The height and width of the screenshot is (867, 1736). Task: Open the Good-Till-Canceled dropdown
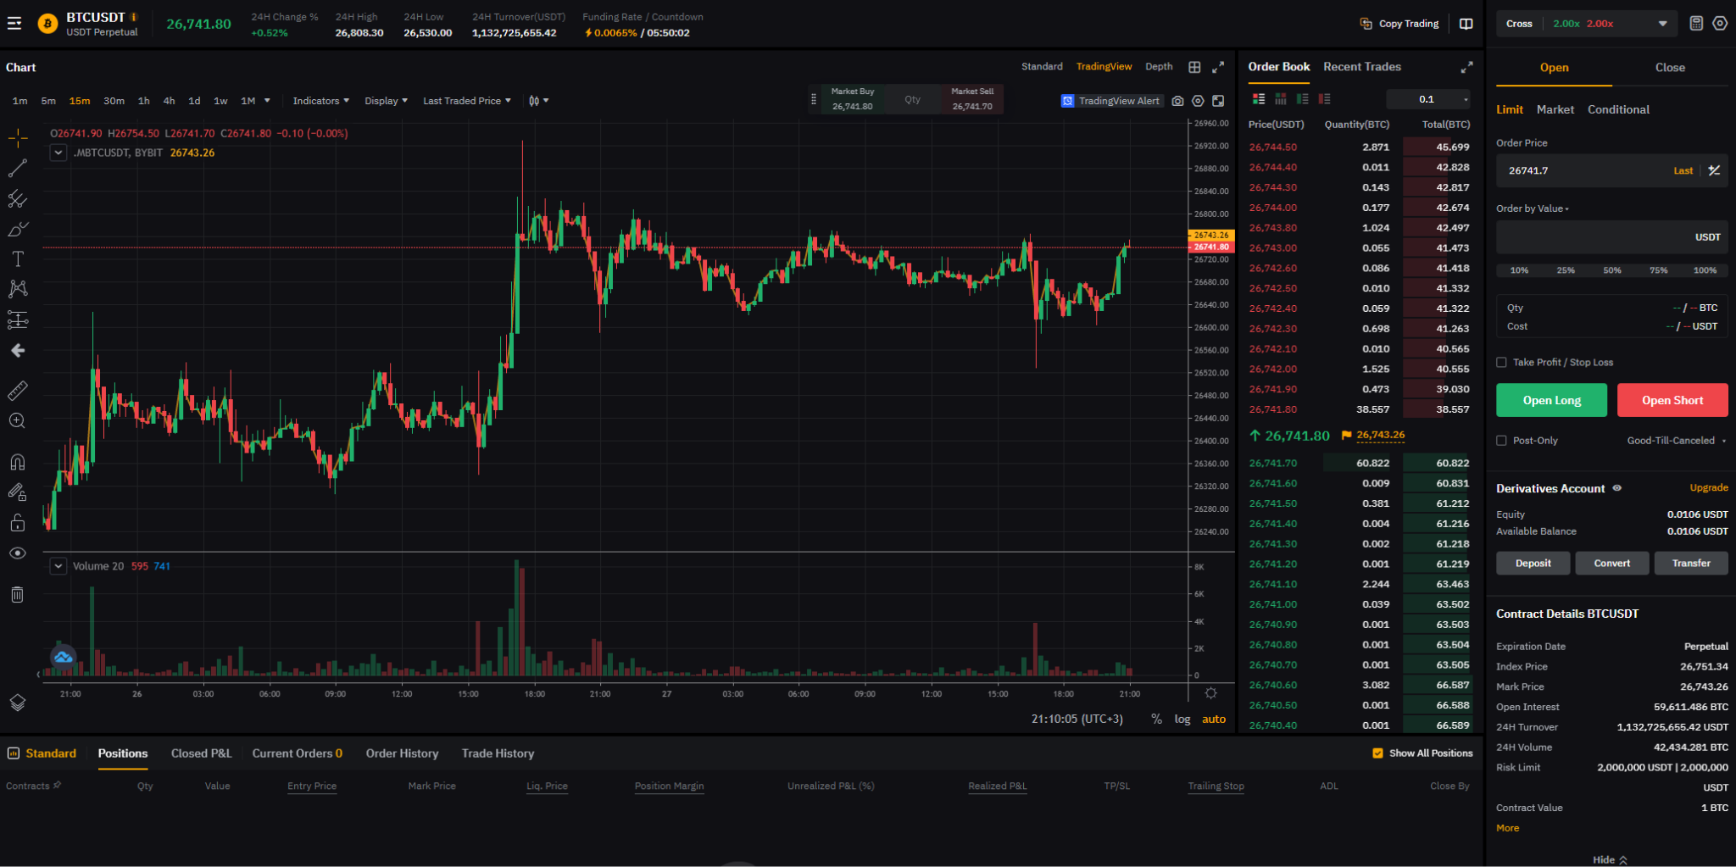(x=1676, y=441)
